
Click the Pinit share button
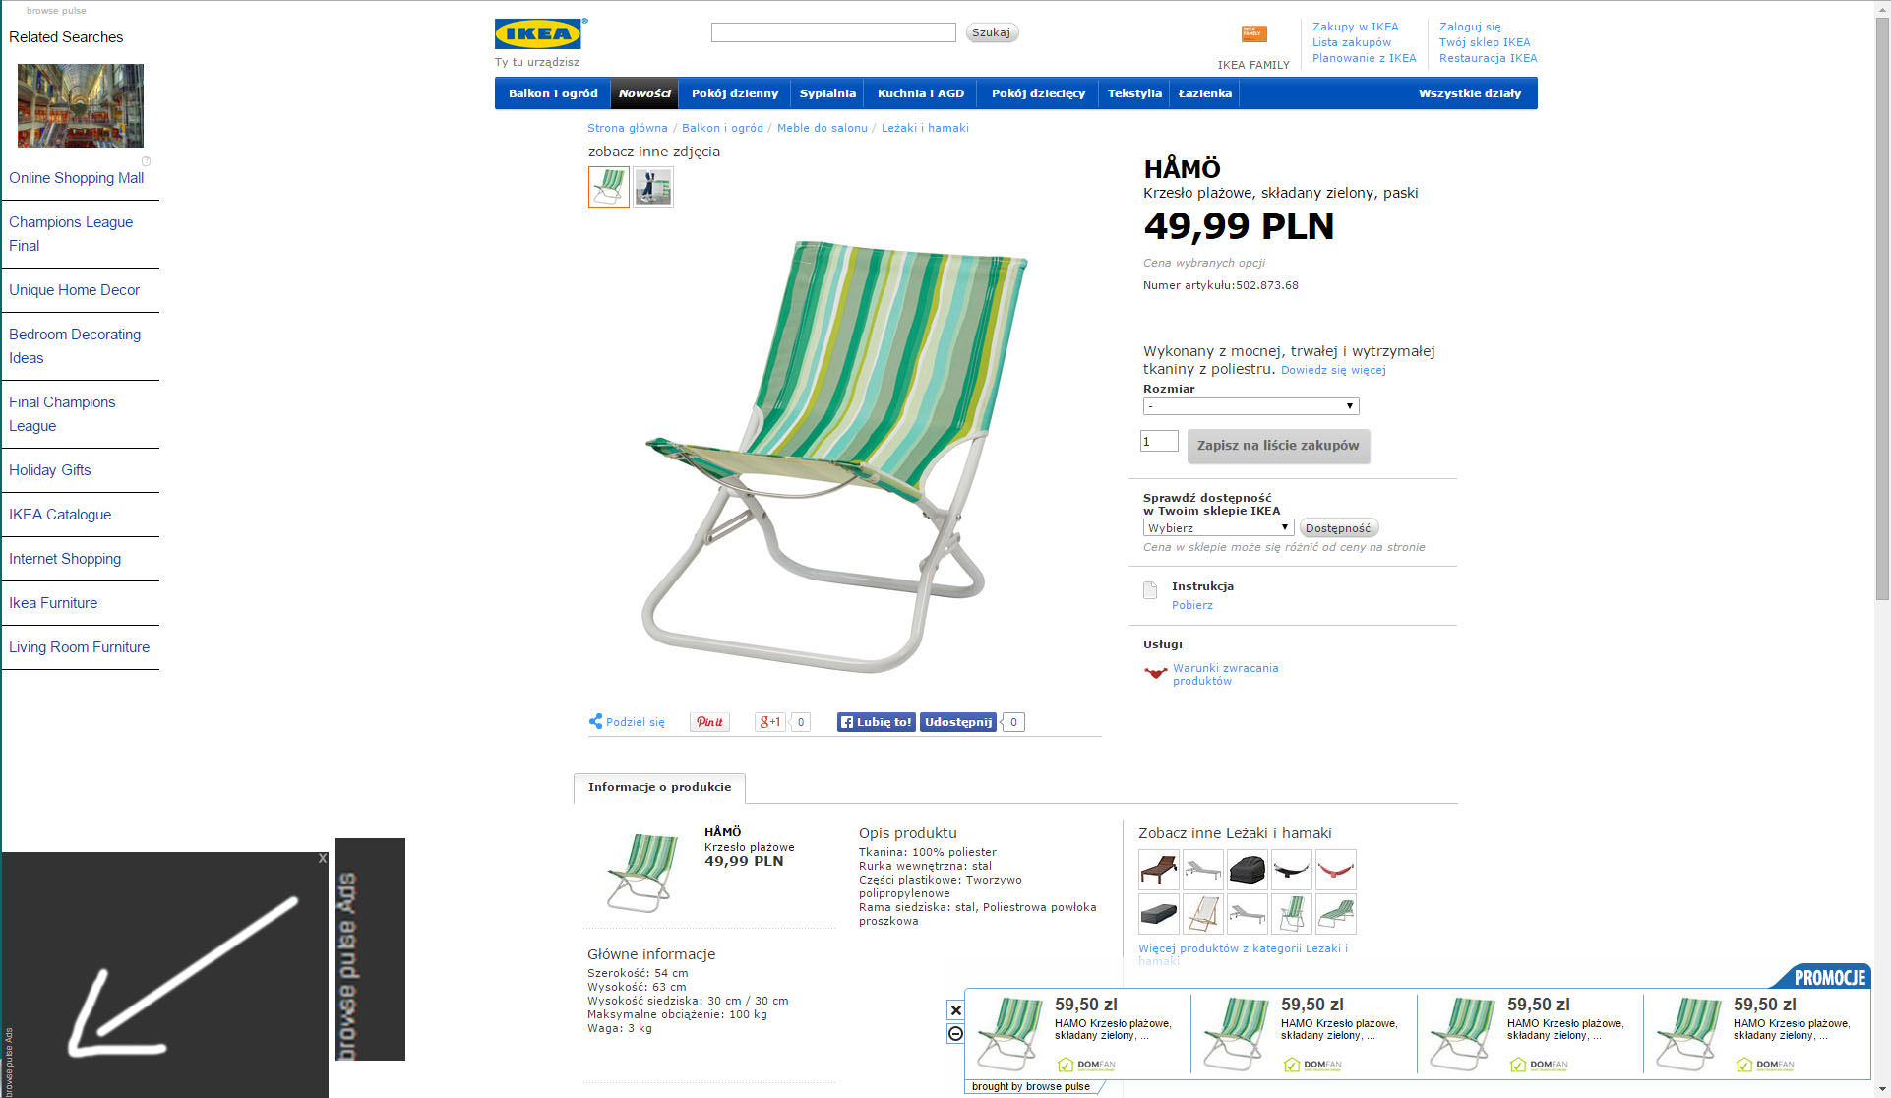pos(709,722)
